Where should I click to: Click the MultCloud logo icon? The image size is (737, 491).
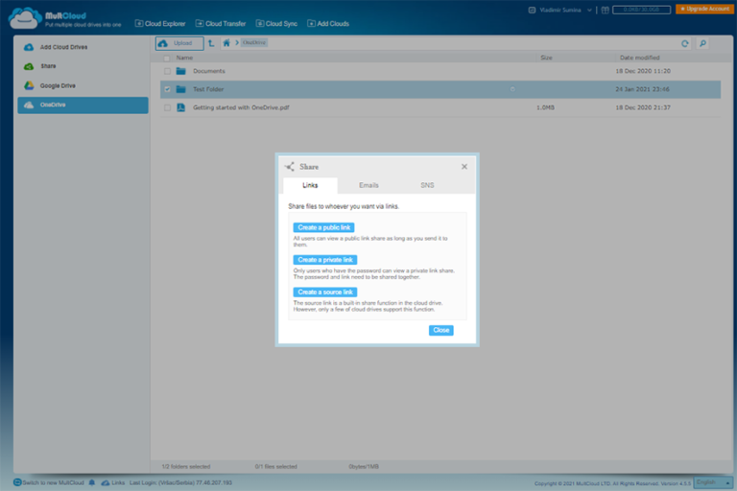tap(25, 18)
